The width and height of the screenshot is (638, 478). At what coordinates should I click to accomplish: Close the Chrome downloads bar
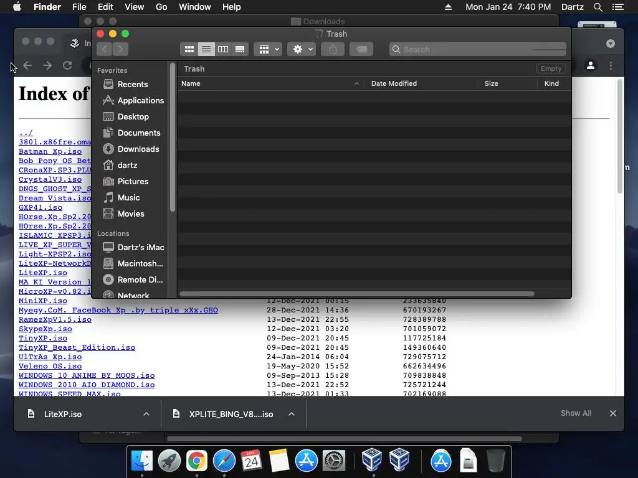(x=613, y=413)
